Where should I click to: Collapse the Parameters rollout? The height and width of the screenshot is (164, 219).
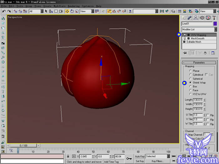pos(199,62)
